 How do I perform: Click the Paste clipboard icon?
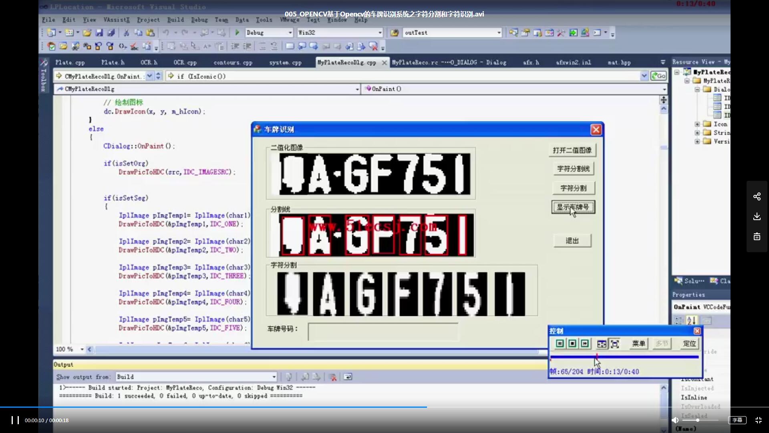point(150,32)
